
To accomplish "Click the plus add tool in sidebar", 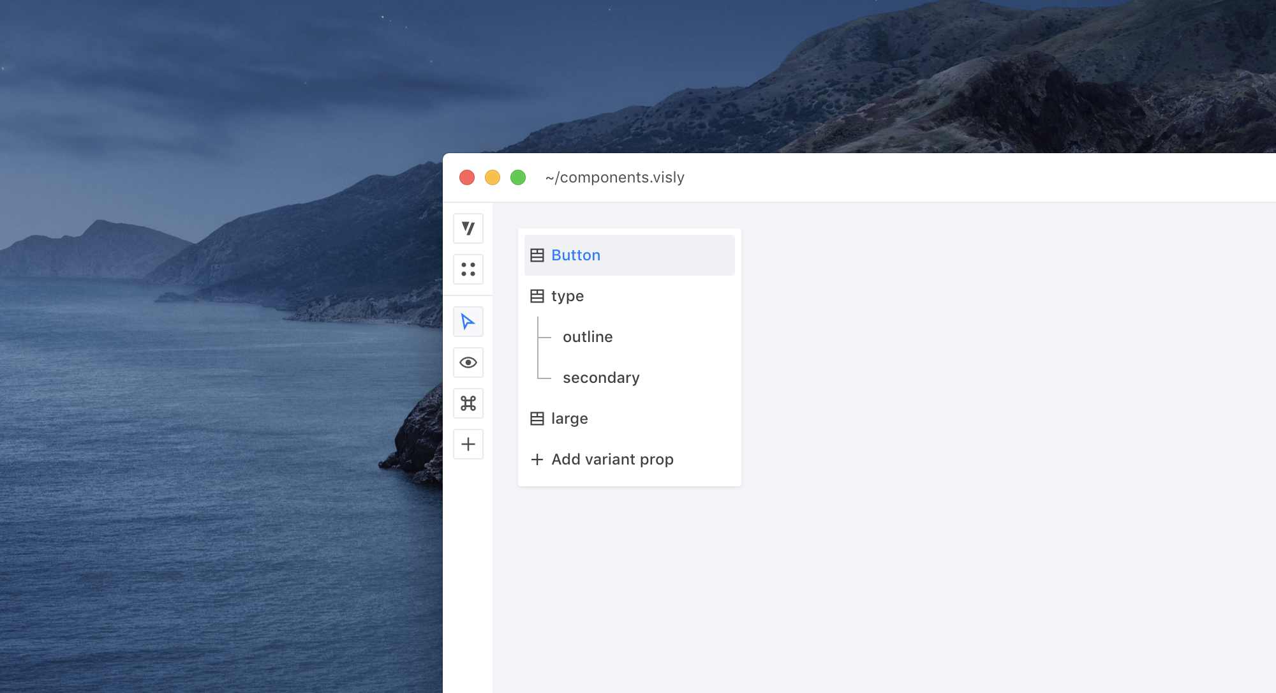I will [x=468, y=444].
